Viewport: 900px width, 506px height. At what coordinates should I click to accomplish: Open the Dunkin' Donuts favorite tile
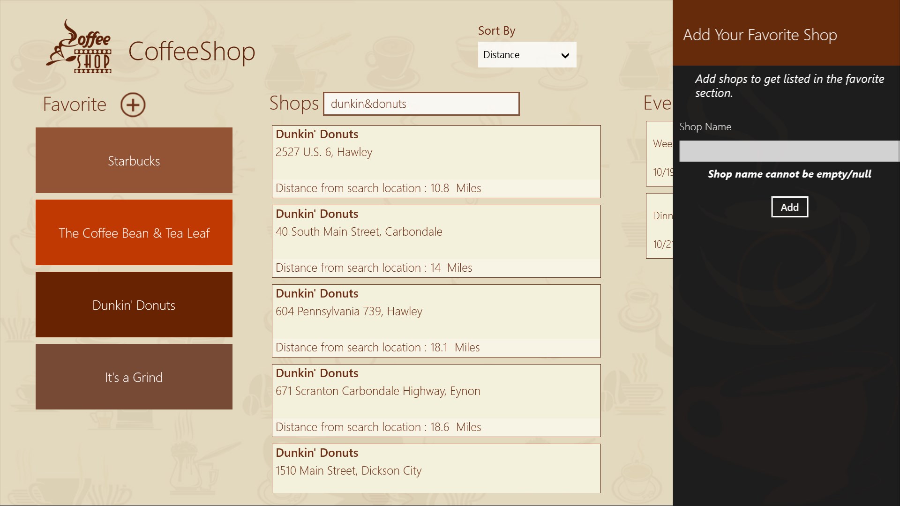click(x=134, y=305)
